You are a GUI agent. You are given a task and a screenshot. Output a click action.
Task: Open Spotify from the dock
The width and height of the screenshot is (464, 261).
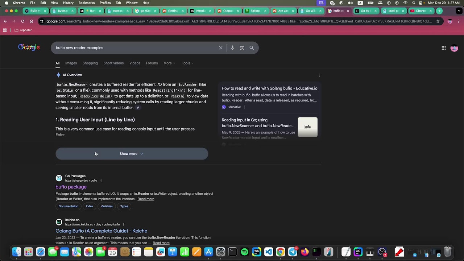tap(245, 252)
